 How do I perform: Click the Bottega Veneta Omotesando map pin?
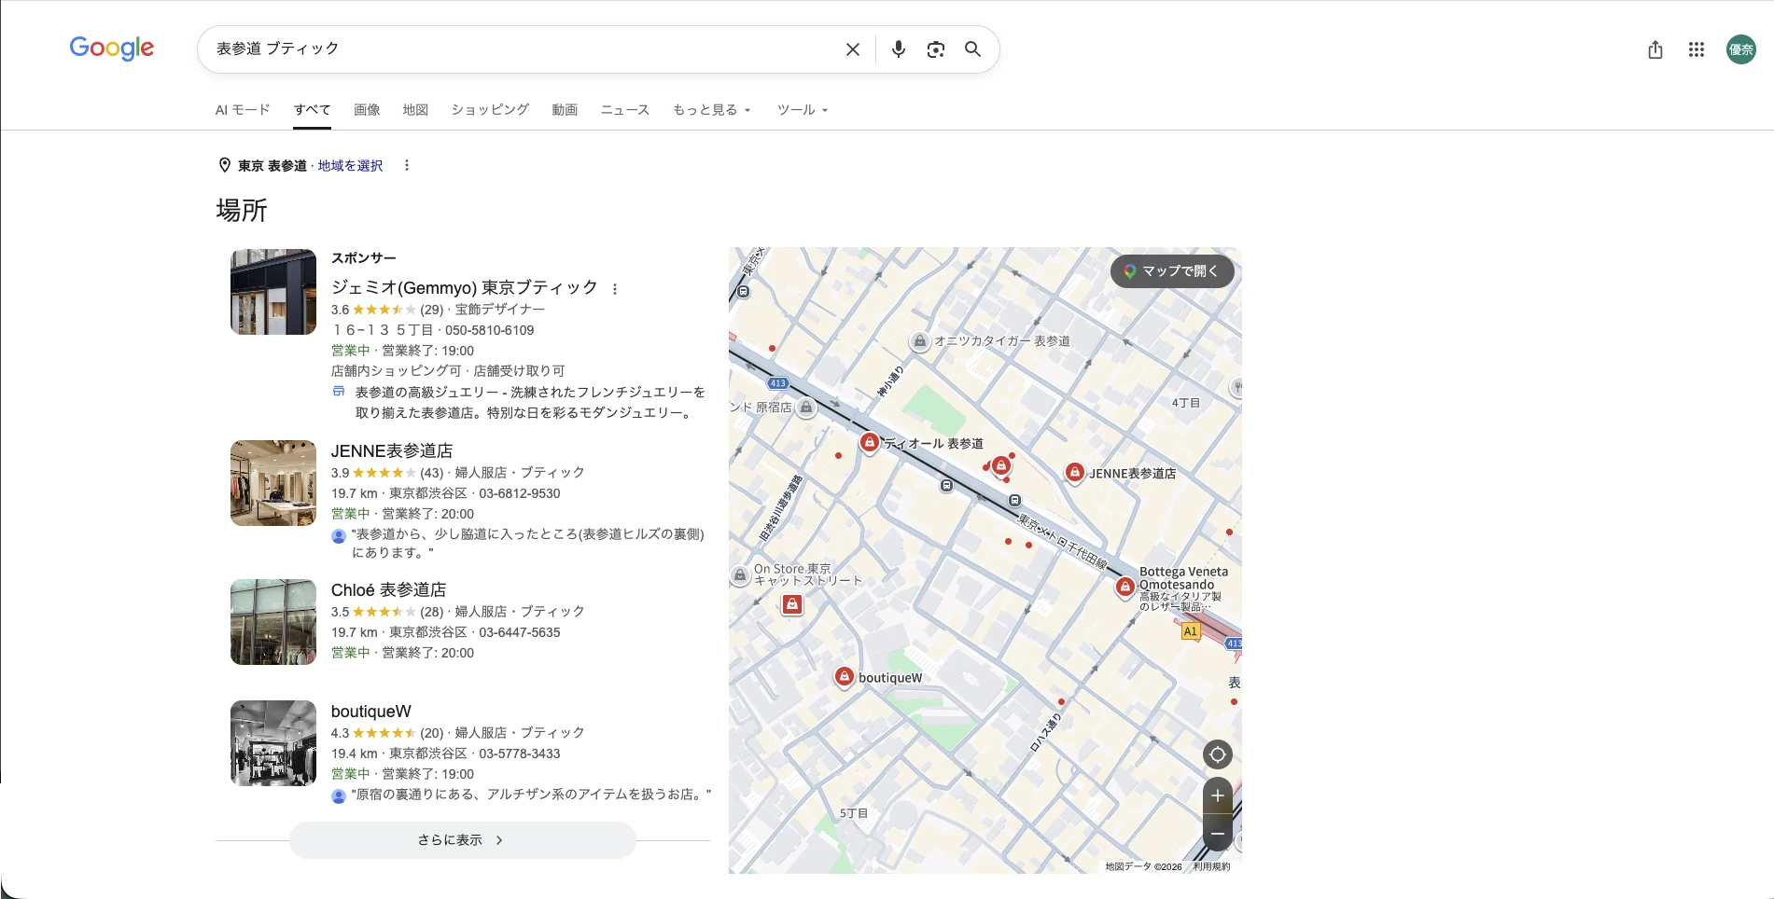pyautogui.click(x=1125, y=587)
